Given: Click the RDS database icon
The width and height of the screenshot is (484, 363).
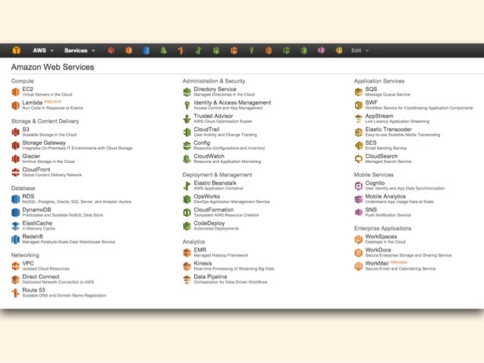Looking at the screenshot, I should click(15, 199).
